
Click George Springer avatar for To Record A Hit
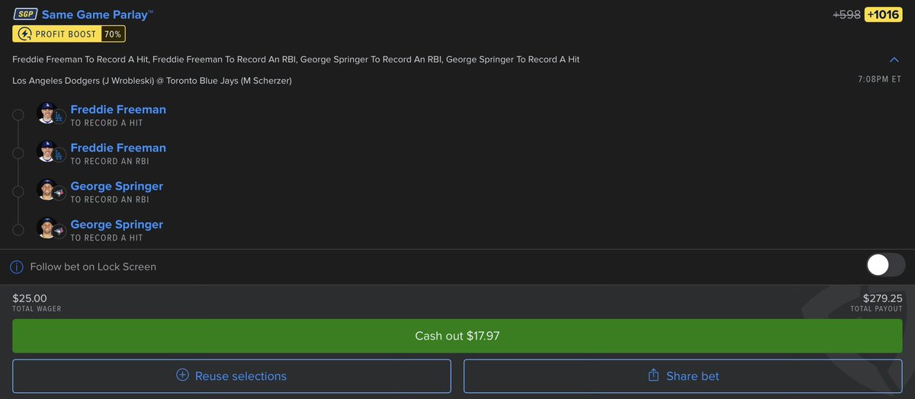[47, 228]
